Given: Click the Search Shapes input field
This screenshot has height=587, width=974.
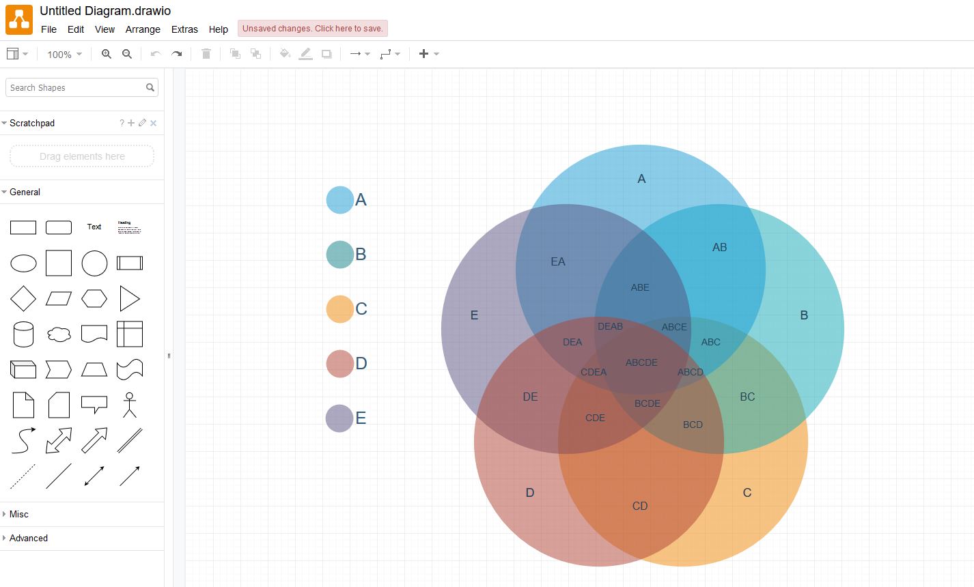Looking at the screenshot, I should click(75, 87).
